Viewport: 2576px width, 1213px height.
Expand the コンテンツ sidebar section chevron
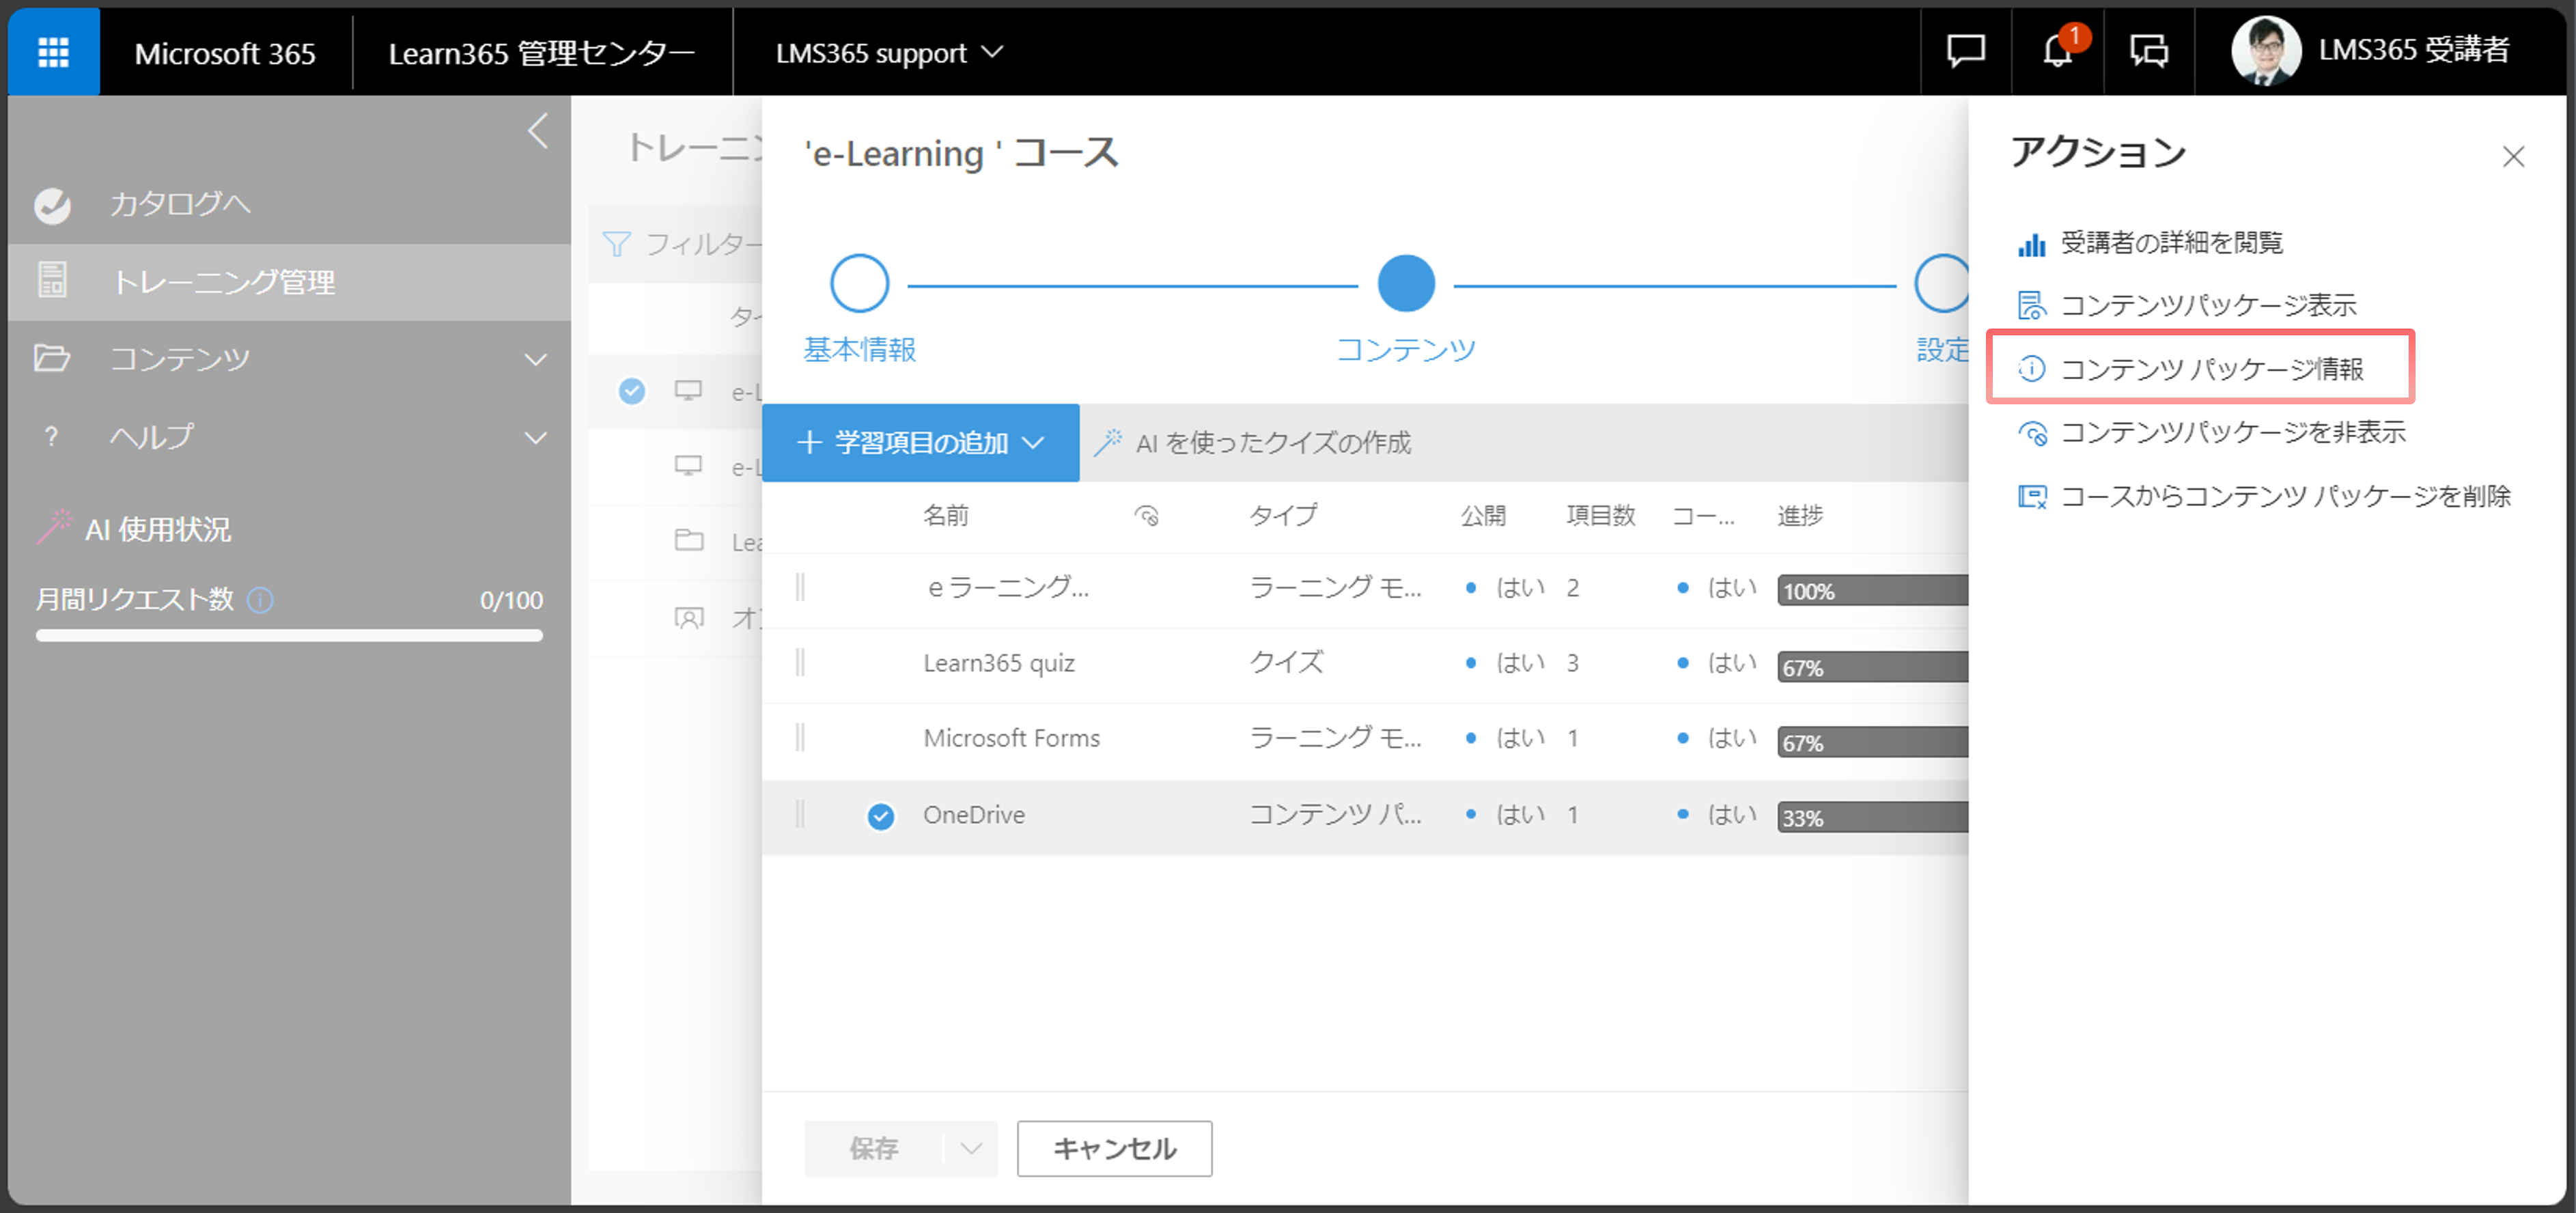coord(537,359)
